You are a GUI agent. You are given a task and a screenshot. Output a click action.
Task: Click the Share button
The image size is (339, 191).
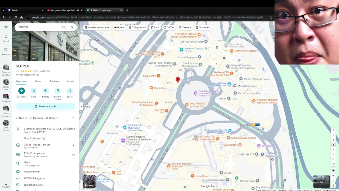click(x=70, y=91)
